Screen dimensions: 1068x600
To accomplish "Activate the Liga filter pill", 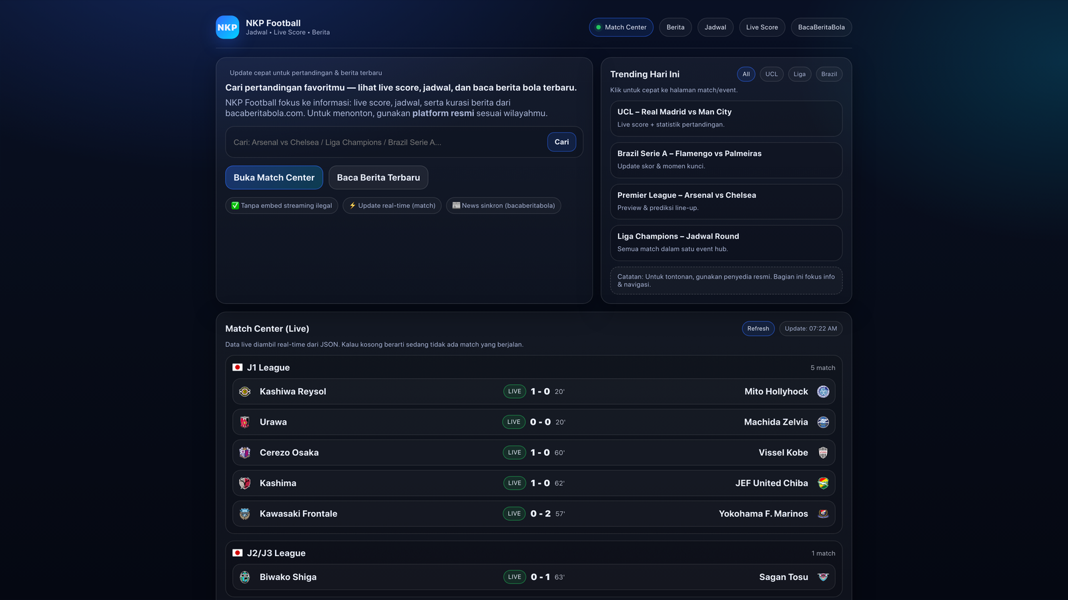I will click(x=799, y=74).
